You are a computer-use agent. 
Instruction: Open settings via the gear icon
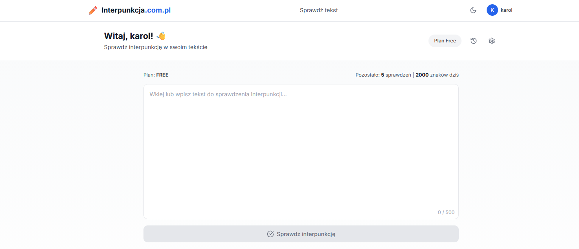click(x=492, y=41)
